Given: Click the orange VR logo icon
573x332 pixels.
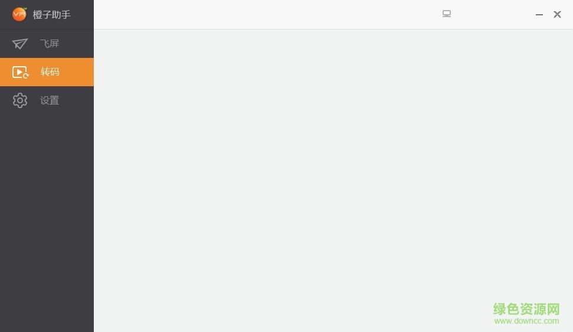Looking at the screenshot, I should 19,14.
